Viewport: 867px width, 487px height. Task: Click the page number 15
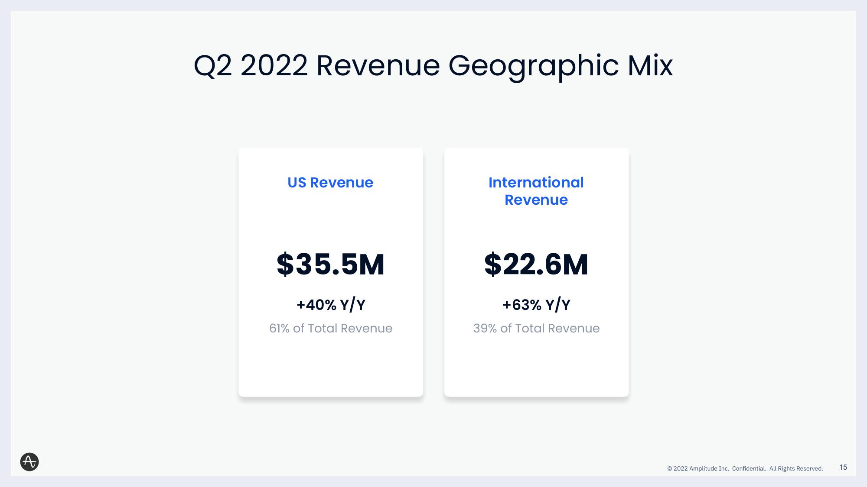point(843,467)
